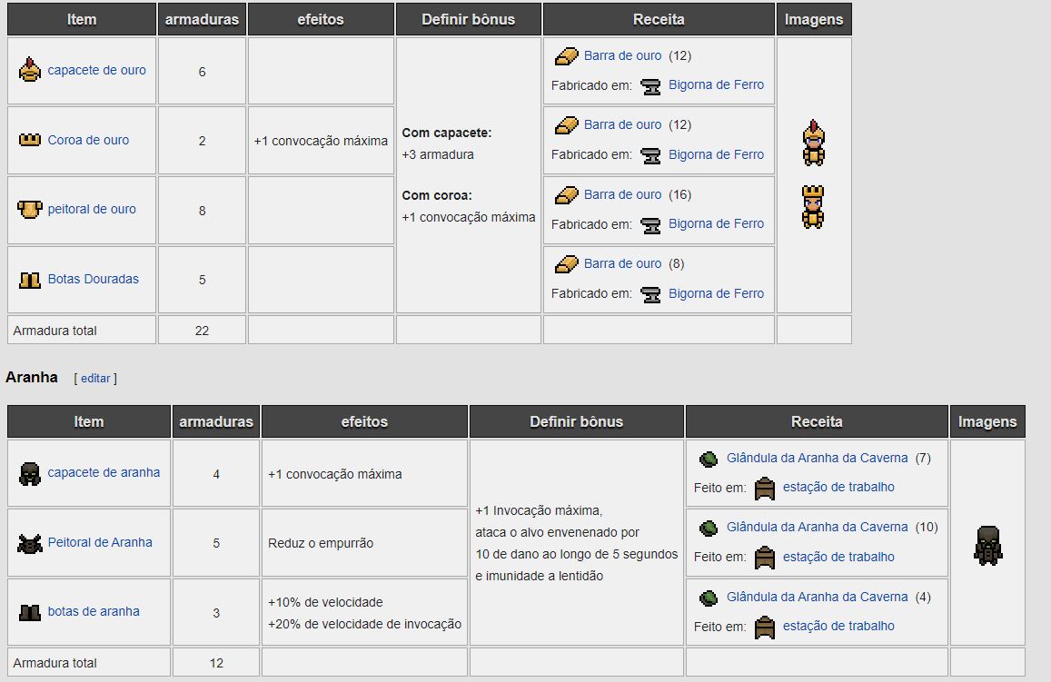The image size is (1051, 682).
Task: Open the "Coroa de ouro" link
Action: point(88,140)
